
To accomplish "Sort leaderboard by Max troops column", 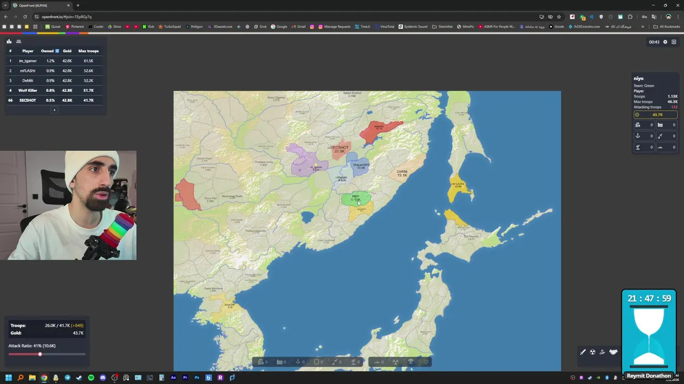I will pyautogui.click(x=88, y=51).
